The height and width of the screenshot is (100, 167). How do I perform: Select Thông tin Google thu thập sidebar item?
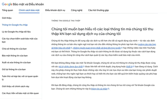(15, 25)
